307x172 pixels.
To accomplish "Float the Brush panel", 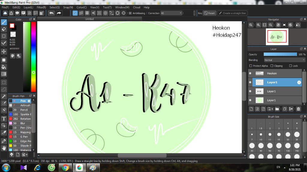I will pyautogui.click(x=30, y=96).
